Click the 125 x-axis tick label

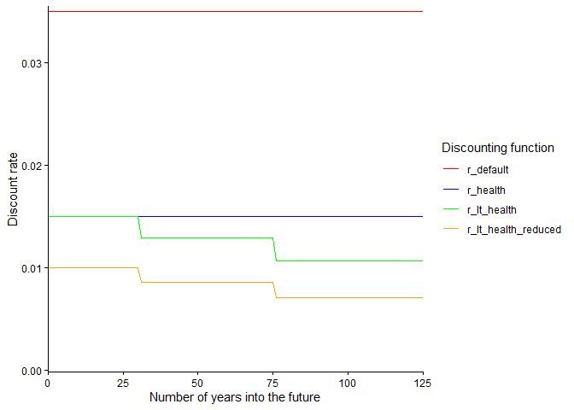(x=422, y=384)
